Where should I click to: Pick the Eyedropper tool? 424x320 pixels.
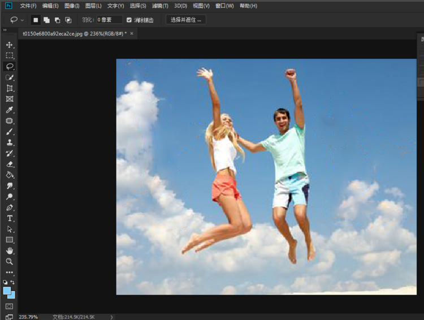click(x=10, y=110)
